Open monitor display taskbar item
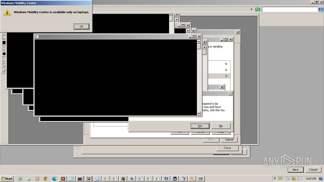The width and height of the screenshot is (324, 182). point(166,179)
